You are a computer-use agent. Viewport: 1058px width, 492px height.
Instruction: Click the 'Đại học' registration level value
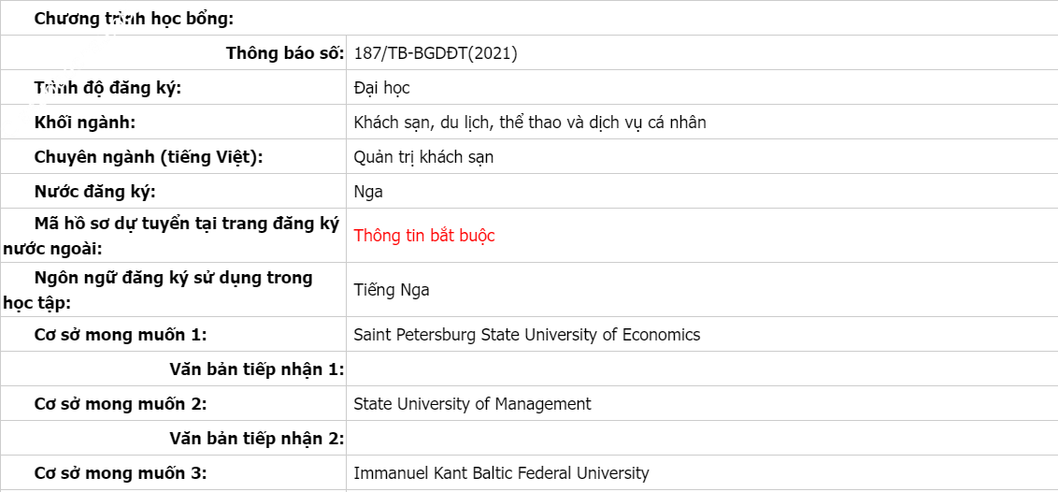[381, 88]
